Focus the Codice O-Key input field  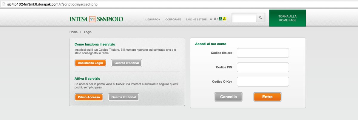click(263, 81)
